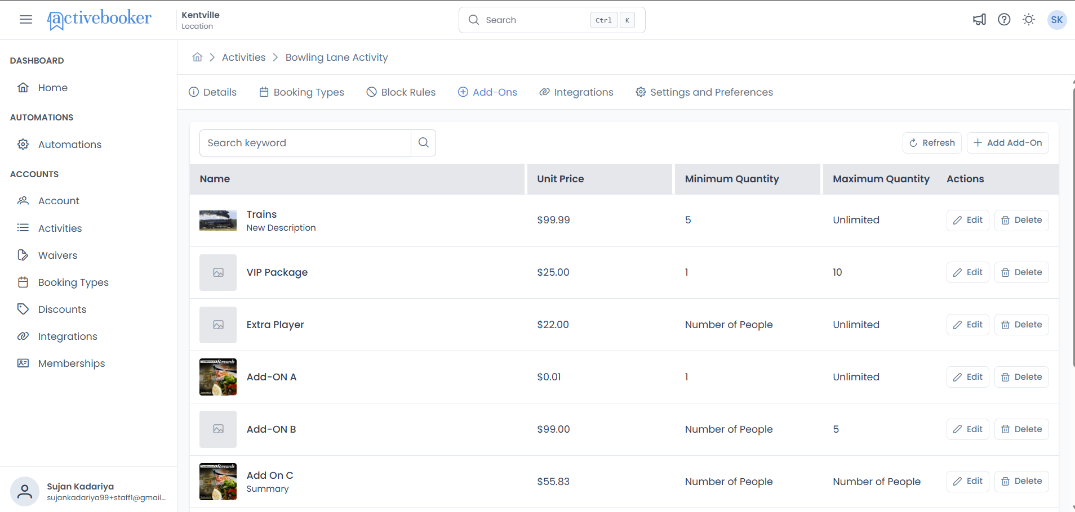Click the $0.01 price of Add-ON A
Image resolution: width=1075 pixels, height=512 pixels.
pyautogui.click(x=549, y=377)
